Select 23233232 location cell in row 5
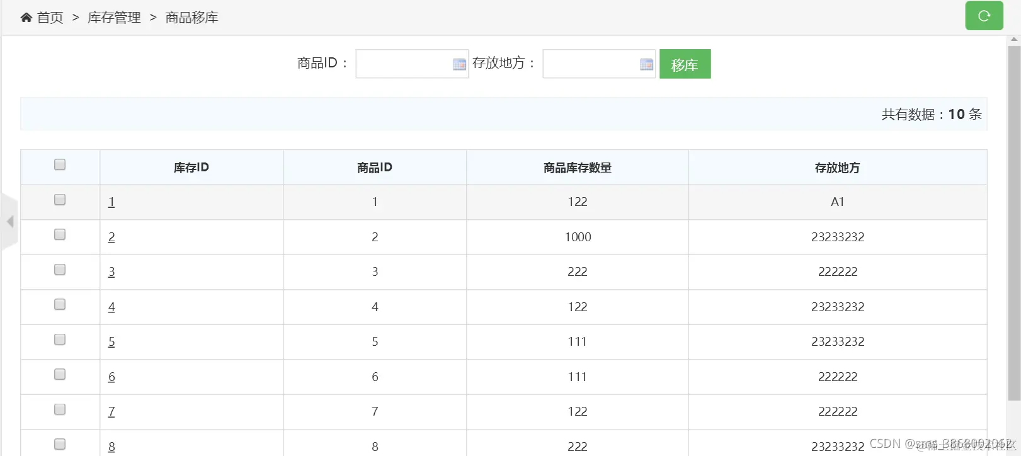This screenshot has width=1021, height=456. coord(838,342)
